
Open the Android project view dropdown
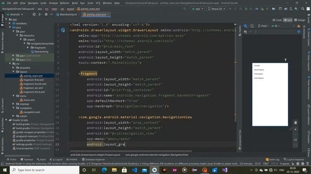coord(15,14)
